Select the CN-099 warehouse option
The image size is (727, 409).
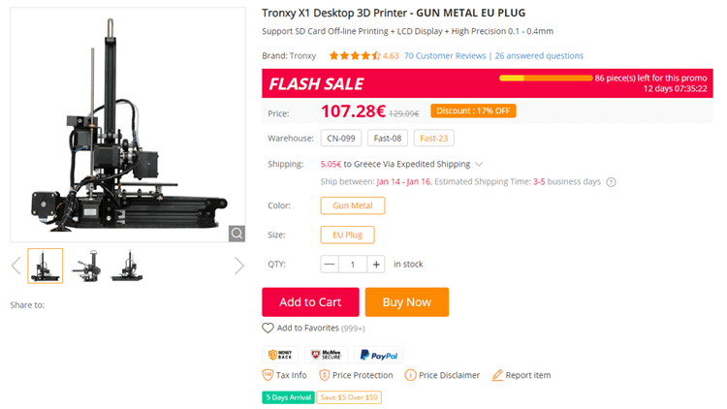pos(344,139)
